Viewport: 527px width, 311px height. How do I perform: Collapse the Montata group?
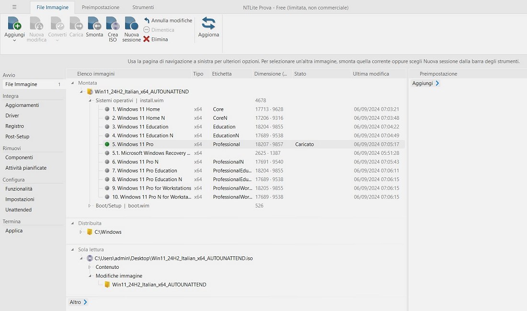(73, 83)
